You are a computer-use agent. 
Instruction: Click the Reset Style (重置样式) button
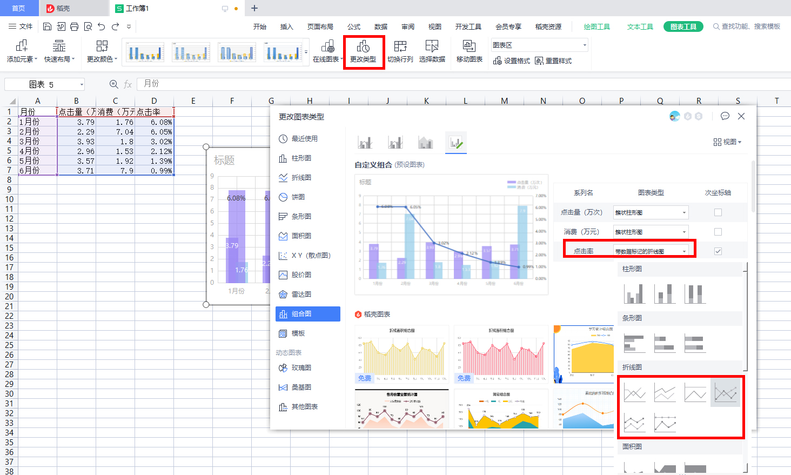(553, 61)
